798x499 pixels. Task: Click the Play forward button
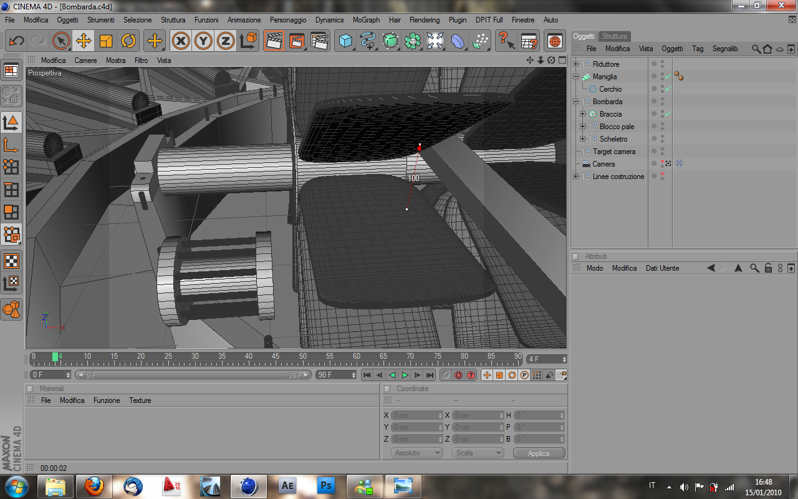405,375
